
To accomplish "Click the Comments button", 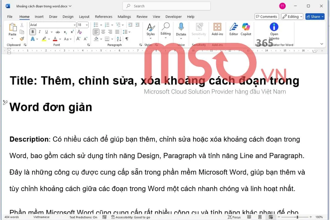I will tap(266, 16).
